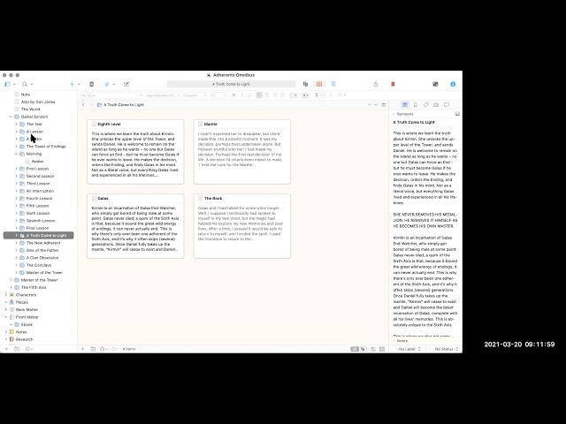This screenshot has width=566, height=424.
Task: Open the inspector Snapshots camera tab
Action: click(x=436, y=104)
